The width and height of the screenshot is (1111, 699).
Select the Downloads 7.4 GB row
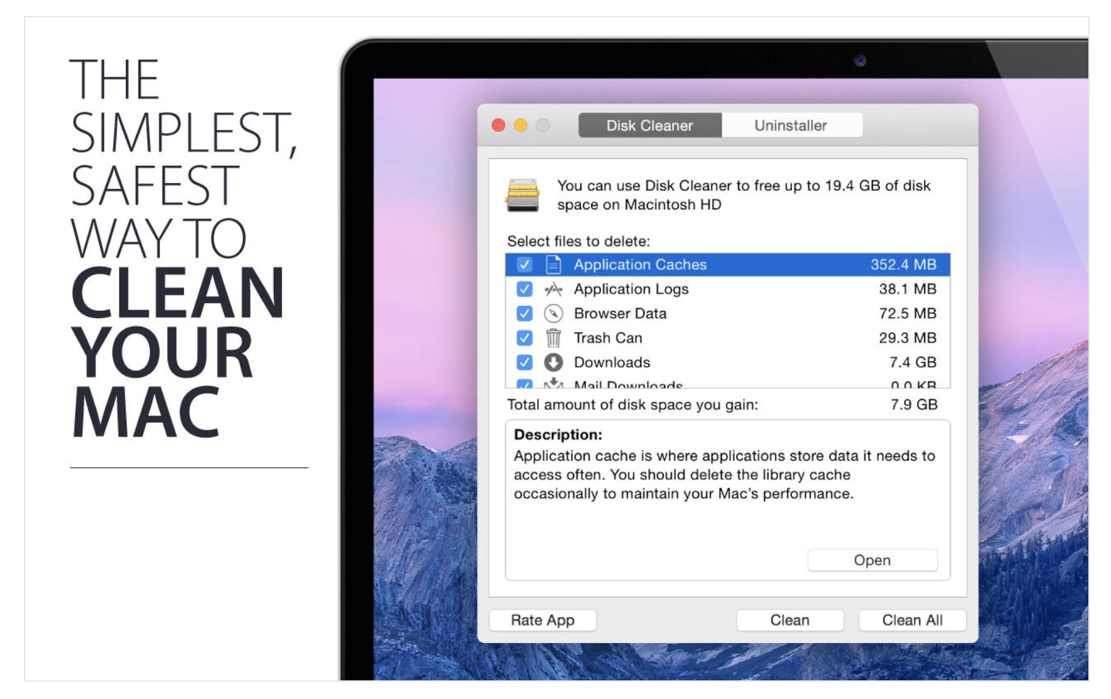pos(726,363)
